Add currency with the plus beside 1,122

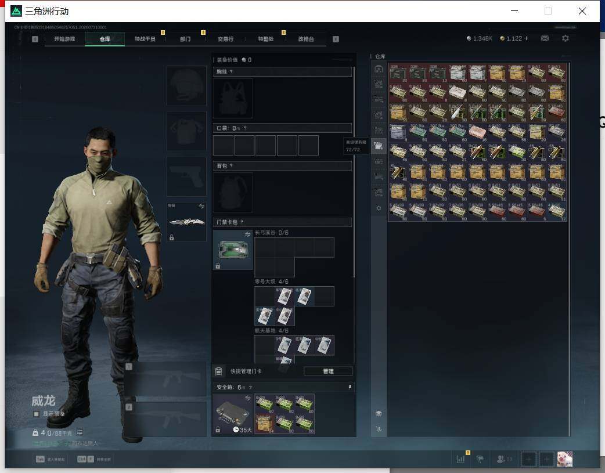click(x=526, y=38)
